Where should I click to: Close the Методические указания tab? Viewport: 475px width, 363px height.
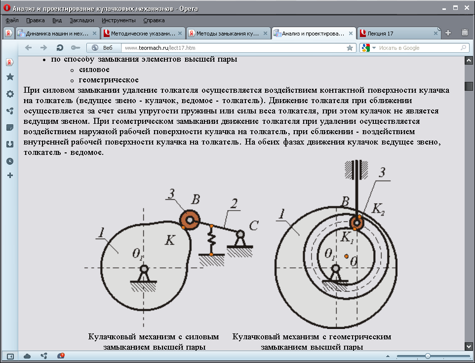(180, 33)
